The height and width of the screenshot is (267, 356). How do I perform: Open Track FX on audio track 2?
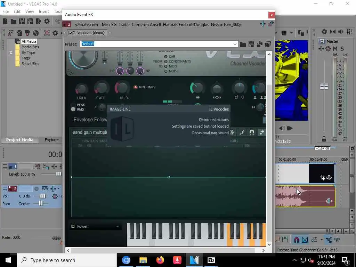pyautogui.click(x=53, y=189)
